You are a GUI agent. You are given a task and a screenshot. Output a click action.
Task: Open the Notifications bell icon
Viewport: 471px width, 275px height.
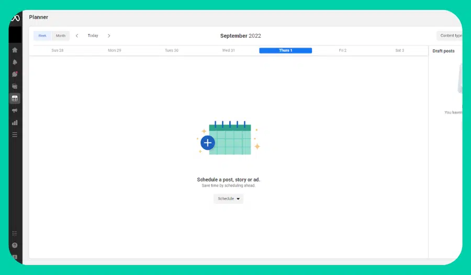pyautogui.click(x=15, y=62)
